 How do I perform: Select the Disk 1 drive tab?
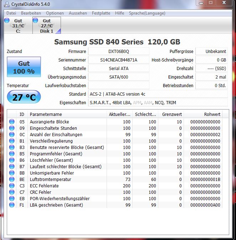47,26
